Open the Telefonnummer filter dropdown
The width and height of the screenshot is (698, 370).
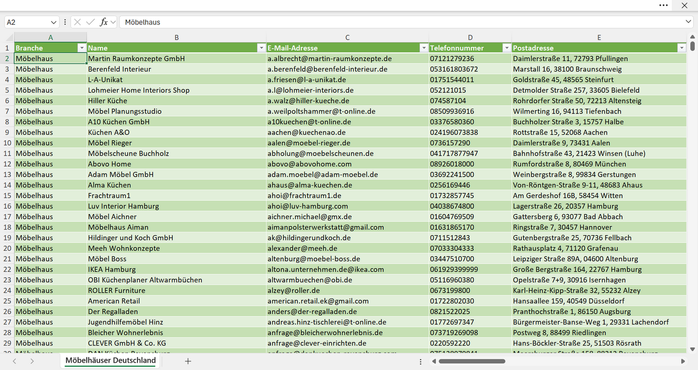click(x=507, y=48)
